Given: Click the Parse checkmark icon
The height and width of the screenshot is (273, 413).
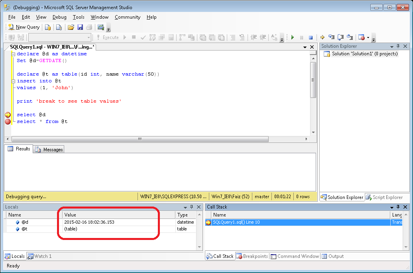Looking at the screenshot, I should click(143, 37).
